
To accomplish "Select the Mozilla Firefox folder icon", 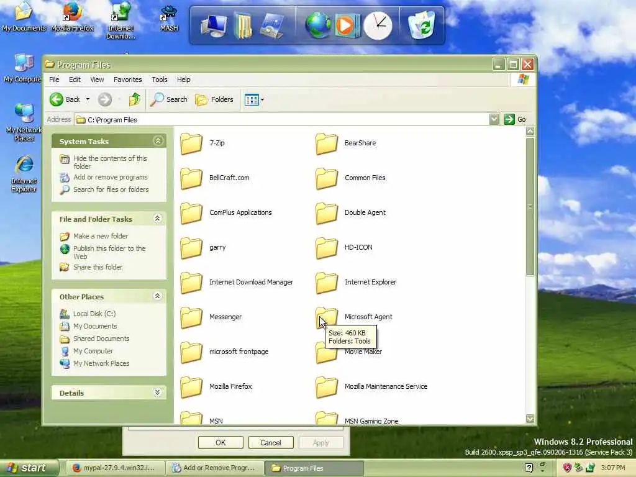I will (x=191, y=388).
